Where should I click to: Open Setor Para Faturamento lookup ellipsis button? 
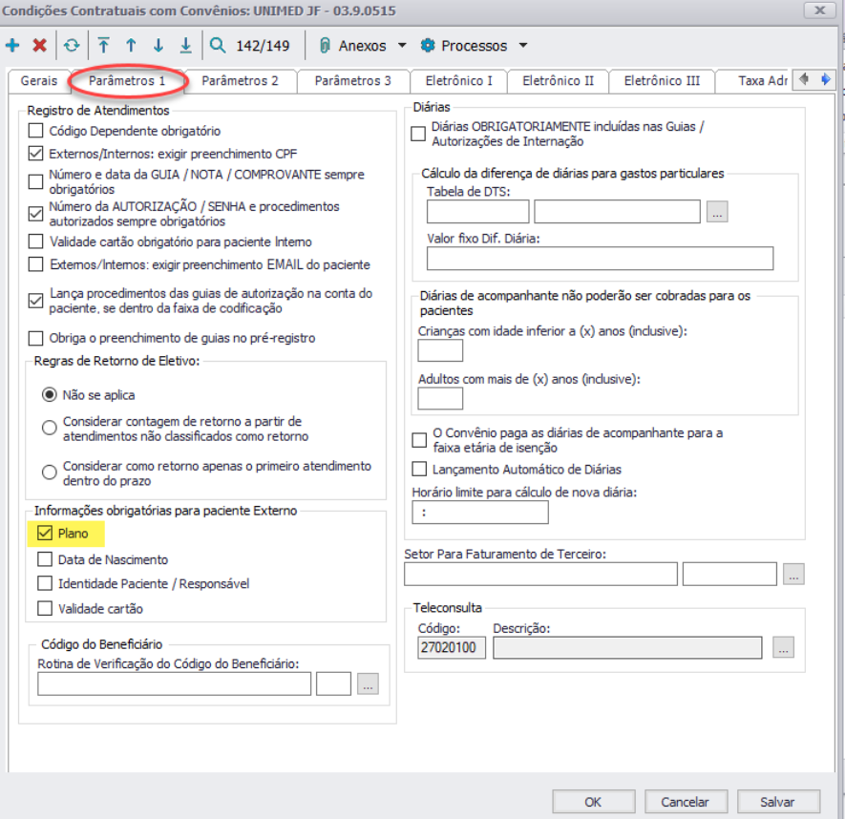pyautogui.click(x=793, y=574)
